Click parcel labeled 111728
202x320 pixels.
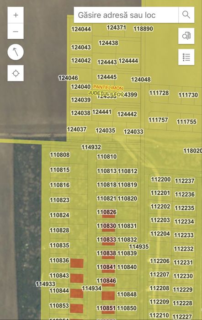[x=159, y=93]
